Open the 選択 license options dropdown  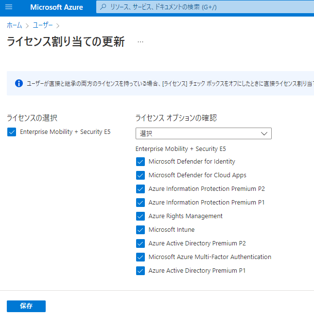(x=203, y=133)
